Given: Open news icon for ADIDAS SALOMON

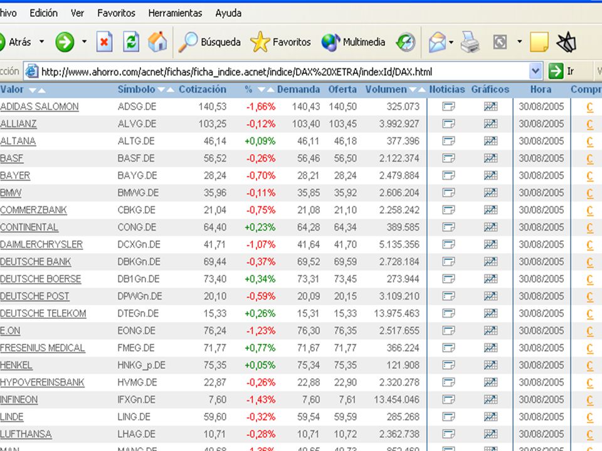Looking at the screenshot, I should coord(448,106).
